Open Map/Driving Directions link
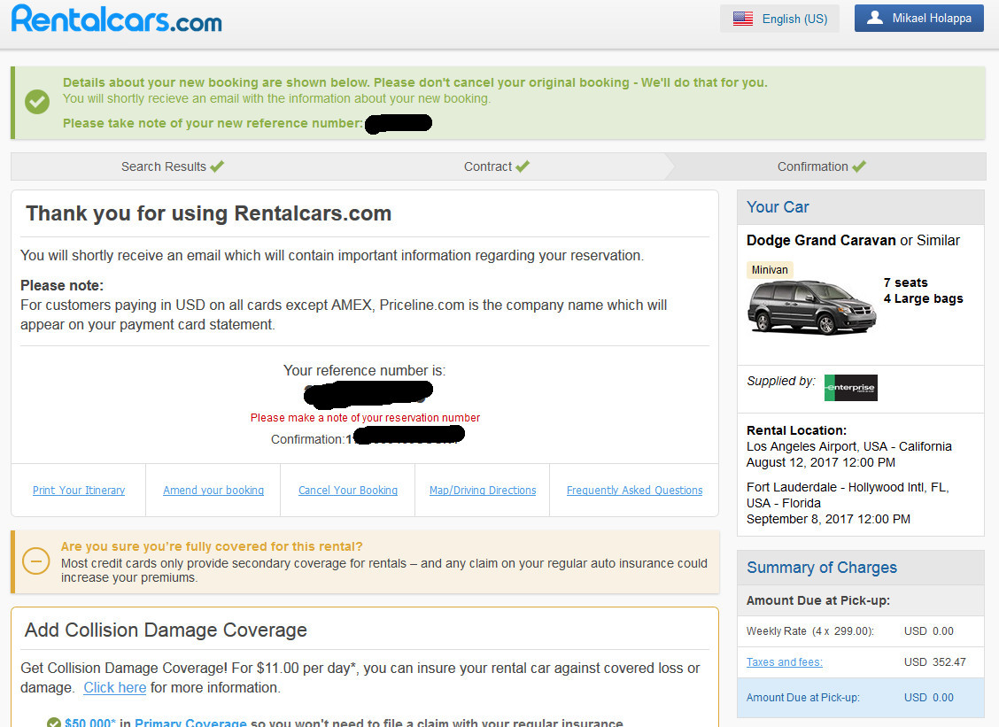The width and height of the screenshot is (999, 727). tap(483, 491)
